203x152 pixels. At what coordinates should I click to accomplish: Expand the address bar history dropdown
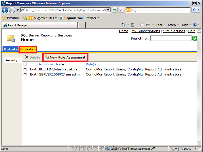[x=109, y=10]
